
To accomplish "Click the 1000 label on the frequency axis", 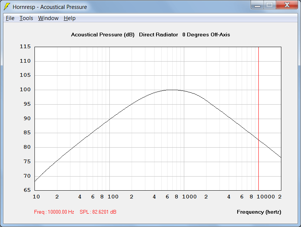I will (189, 197).
